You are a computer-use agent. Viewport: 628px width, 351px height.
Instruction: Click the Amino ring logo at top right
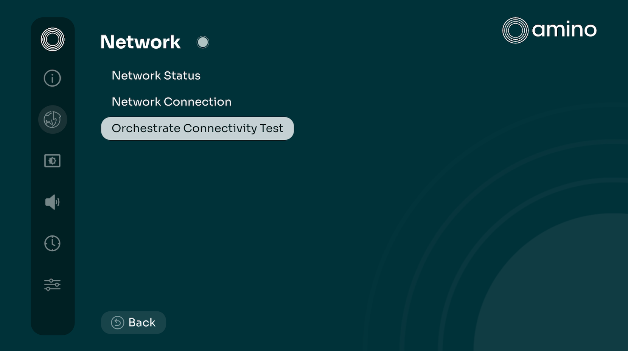(515, 30)
